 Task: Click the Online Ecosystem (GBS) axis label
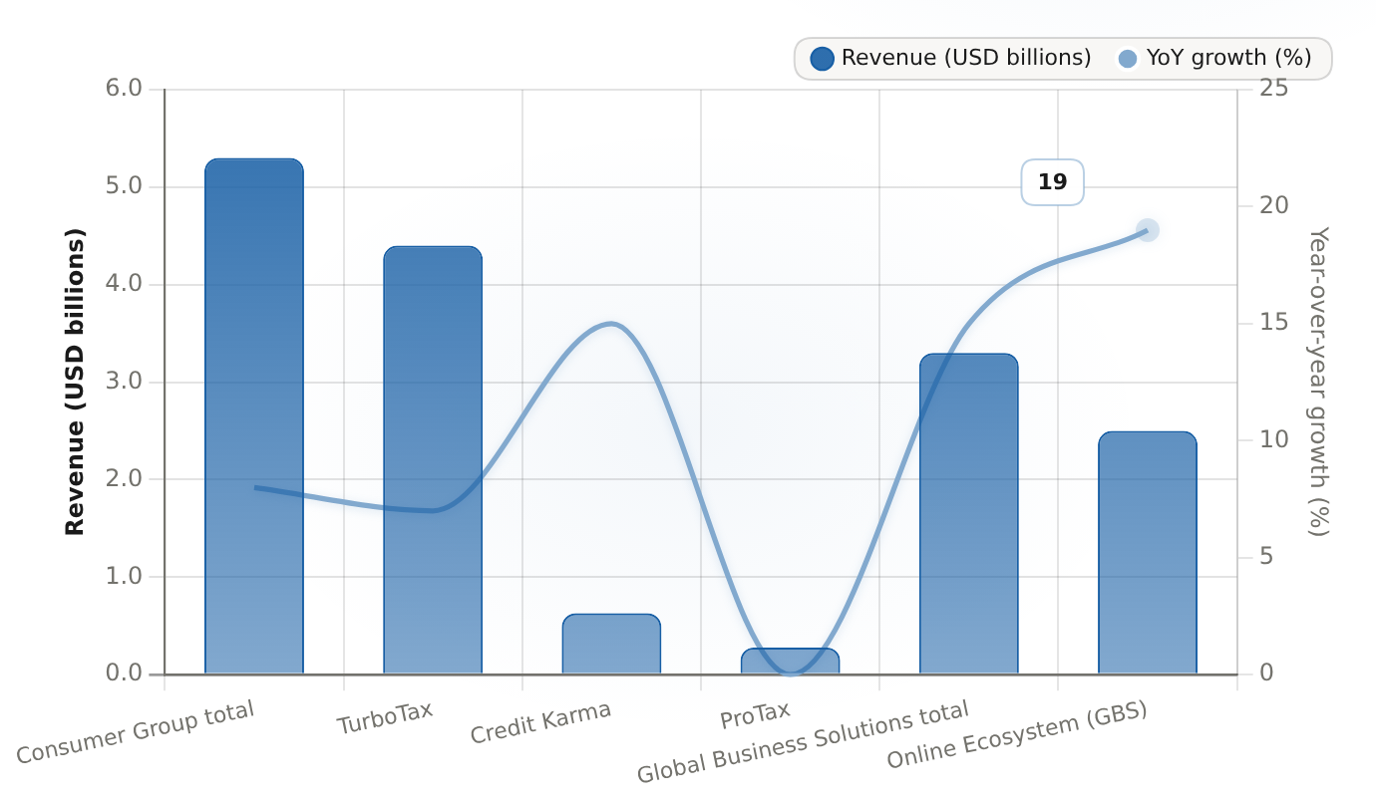click(x=1017, y=735)
